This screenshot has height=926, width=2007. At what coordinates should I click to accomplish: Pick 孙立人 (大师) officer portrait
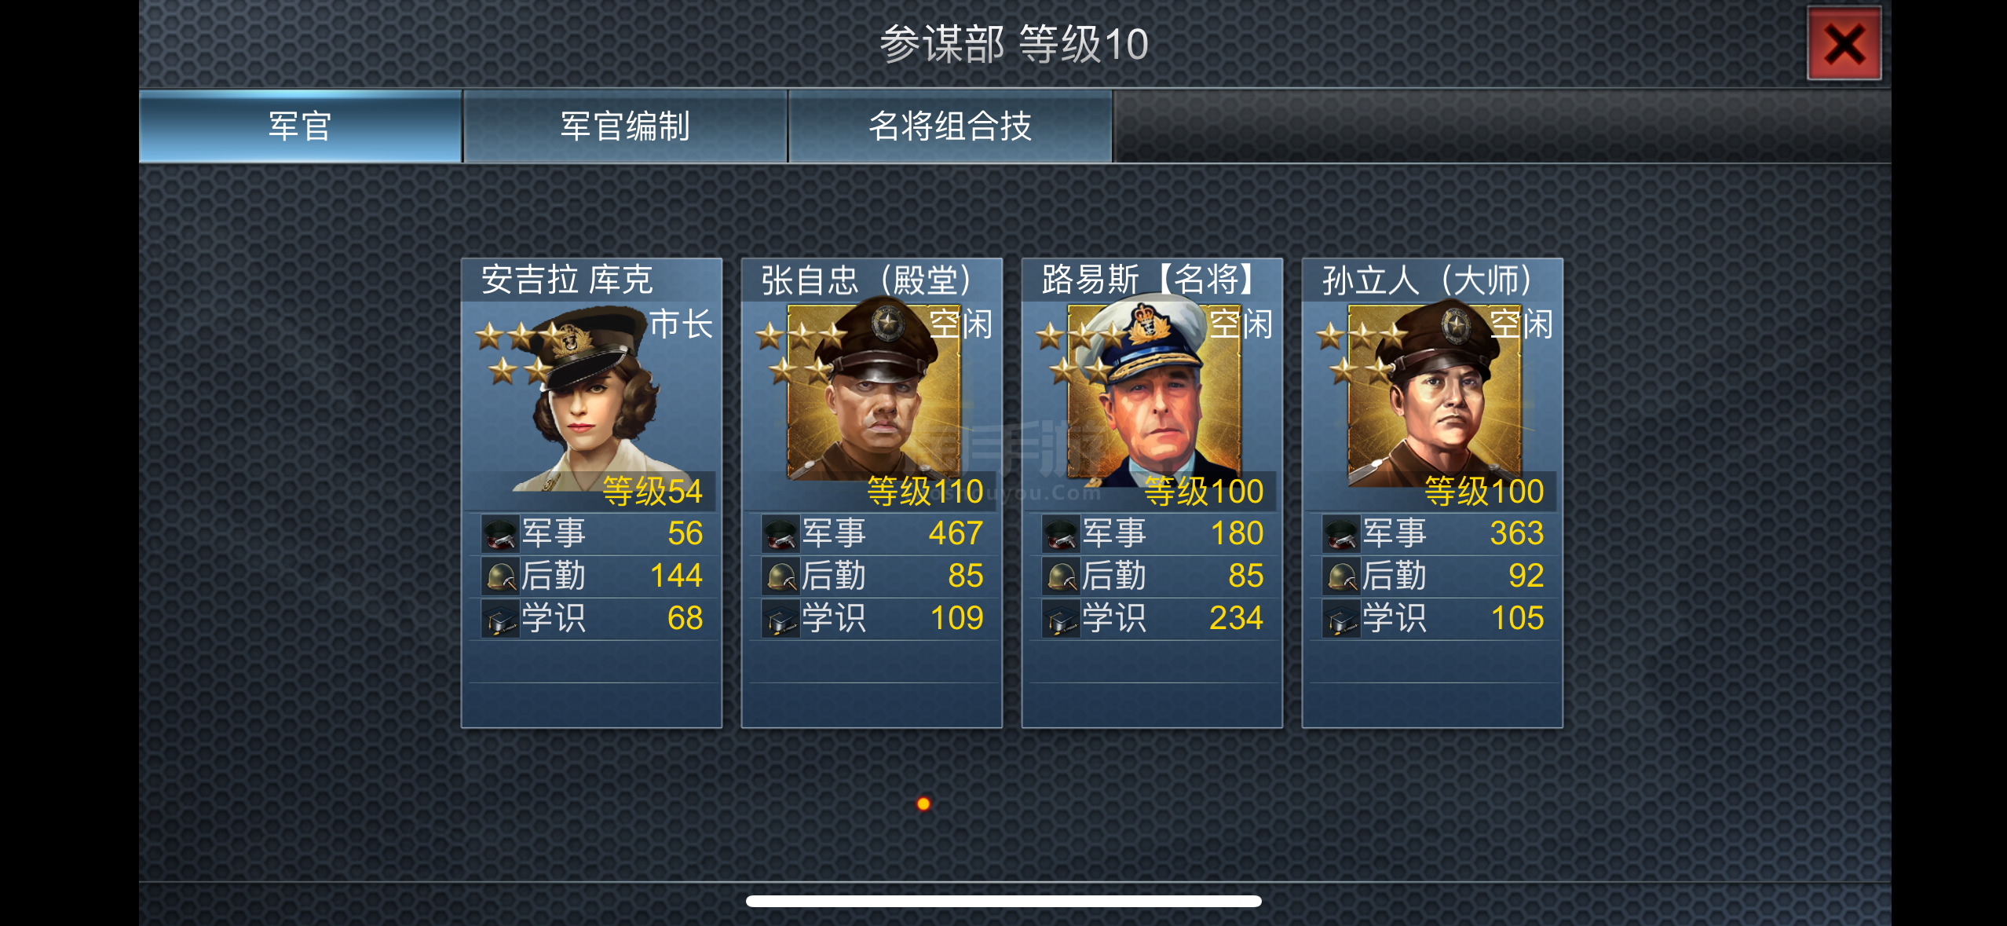point(1434,393)
